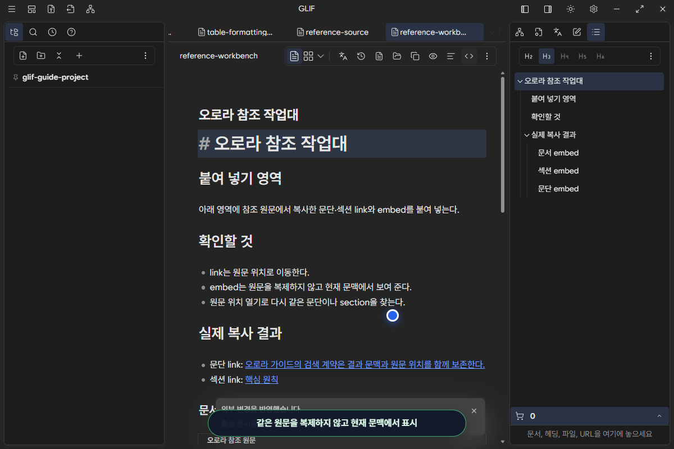Open the outline list tab in right panel
The height and width of the screenshot is (449, 674).
596,32
